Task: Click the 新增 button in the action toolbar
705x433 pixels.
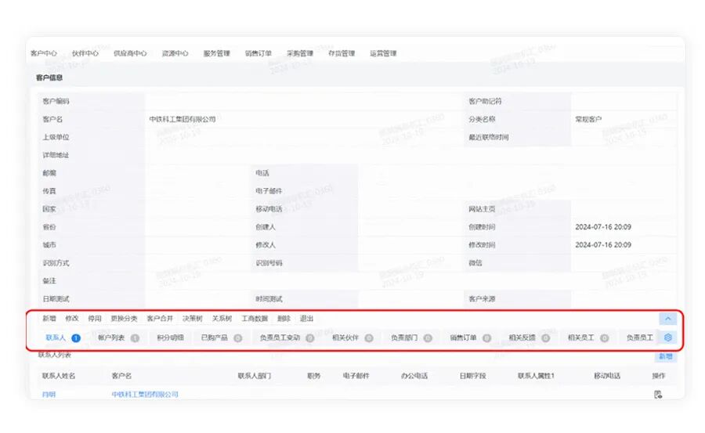Action: (49, 319)
